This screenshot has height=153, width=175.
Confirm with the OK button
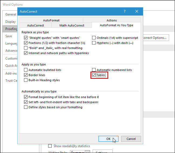point(108,139)
